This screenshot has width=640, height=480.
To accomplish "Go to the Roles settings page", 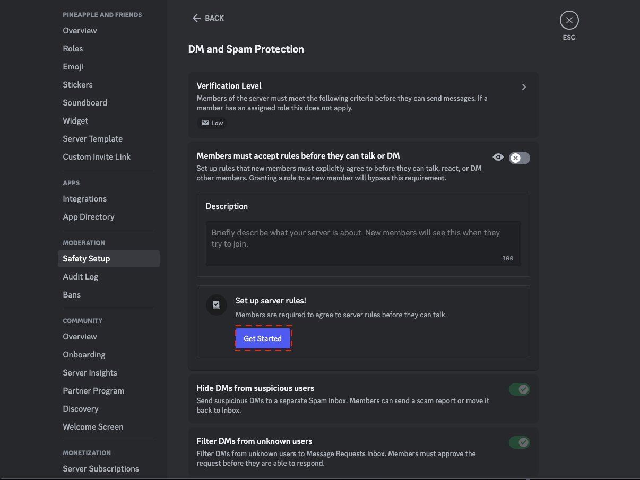I will tap(73, 49).
